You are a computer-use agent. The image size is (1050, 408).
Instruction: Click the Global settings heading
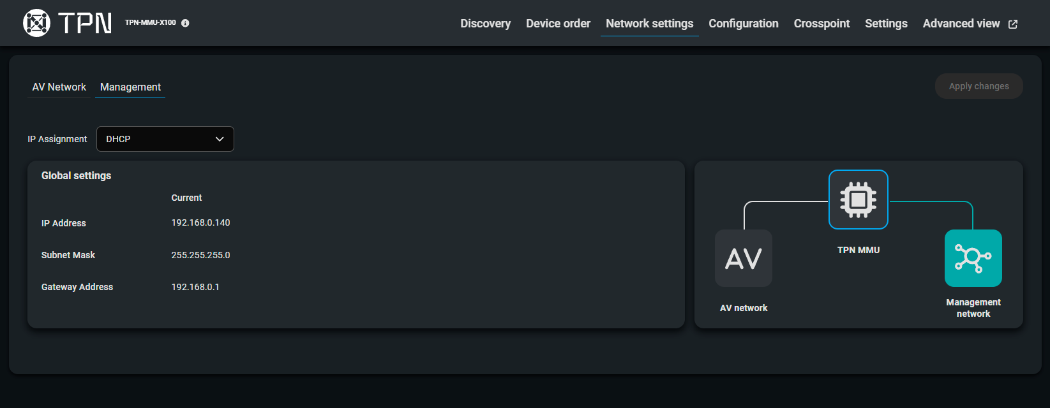click(77, 175)
